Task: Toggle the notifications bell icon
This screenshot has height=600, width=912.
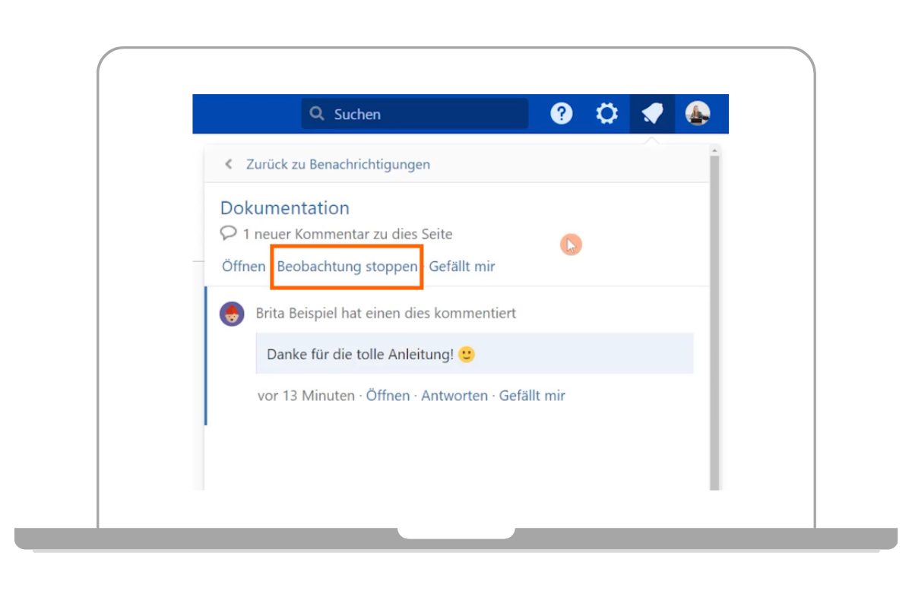Action: 652,114
